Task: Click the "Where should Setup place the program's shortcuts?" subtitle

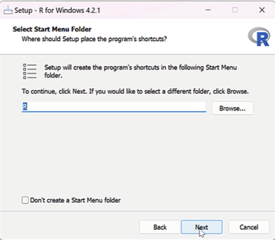Action: tap(94, 39)
